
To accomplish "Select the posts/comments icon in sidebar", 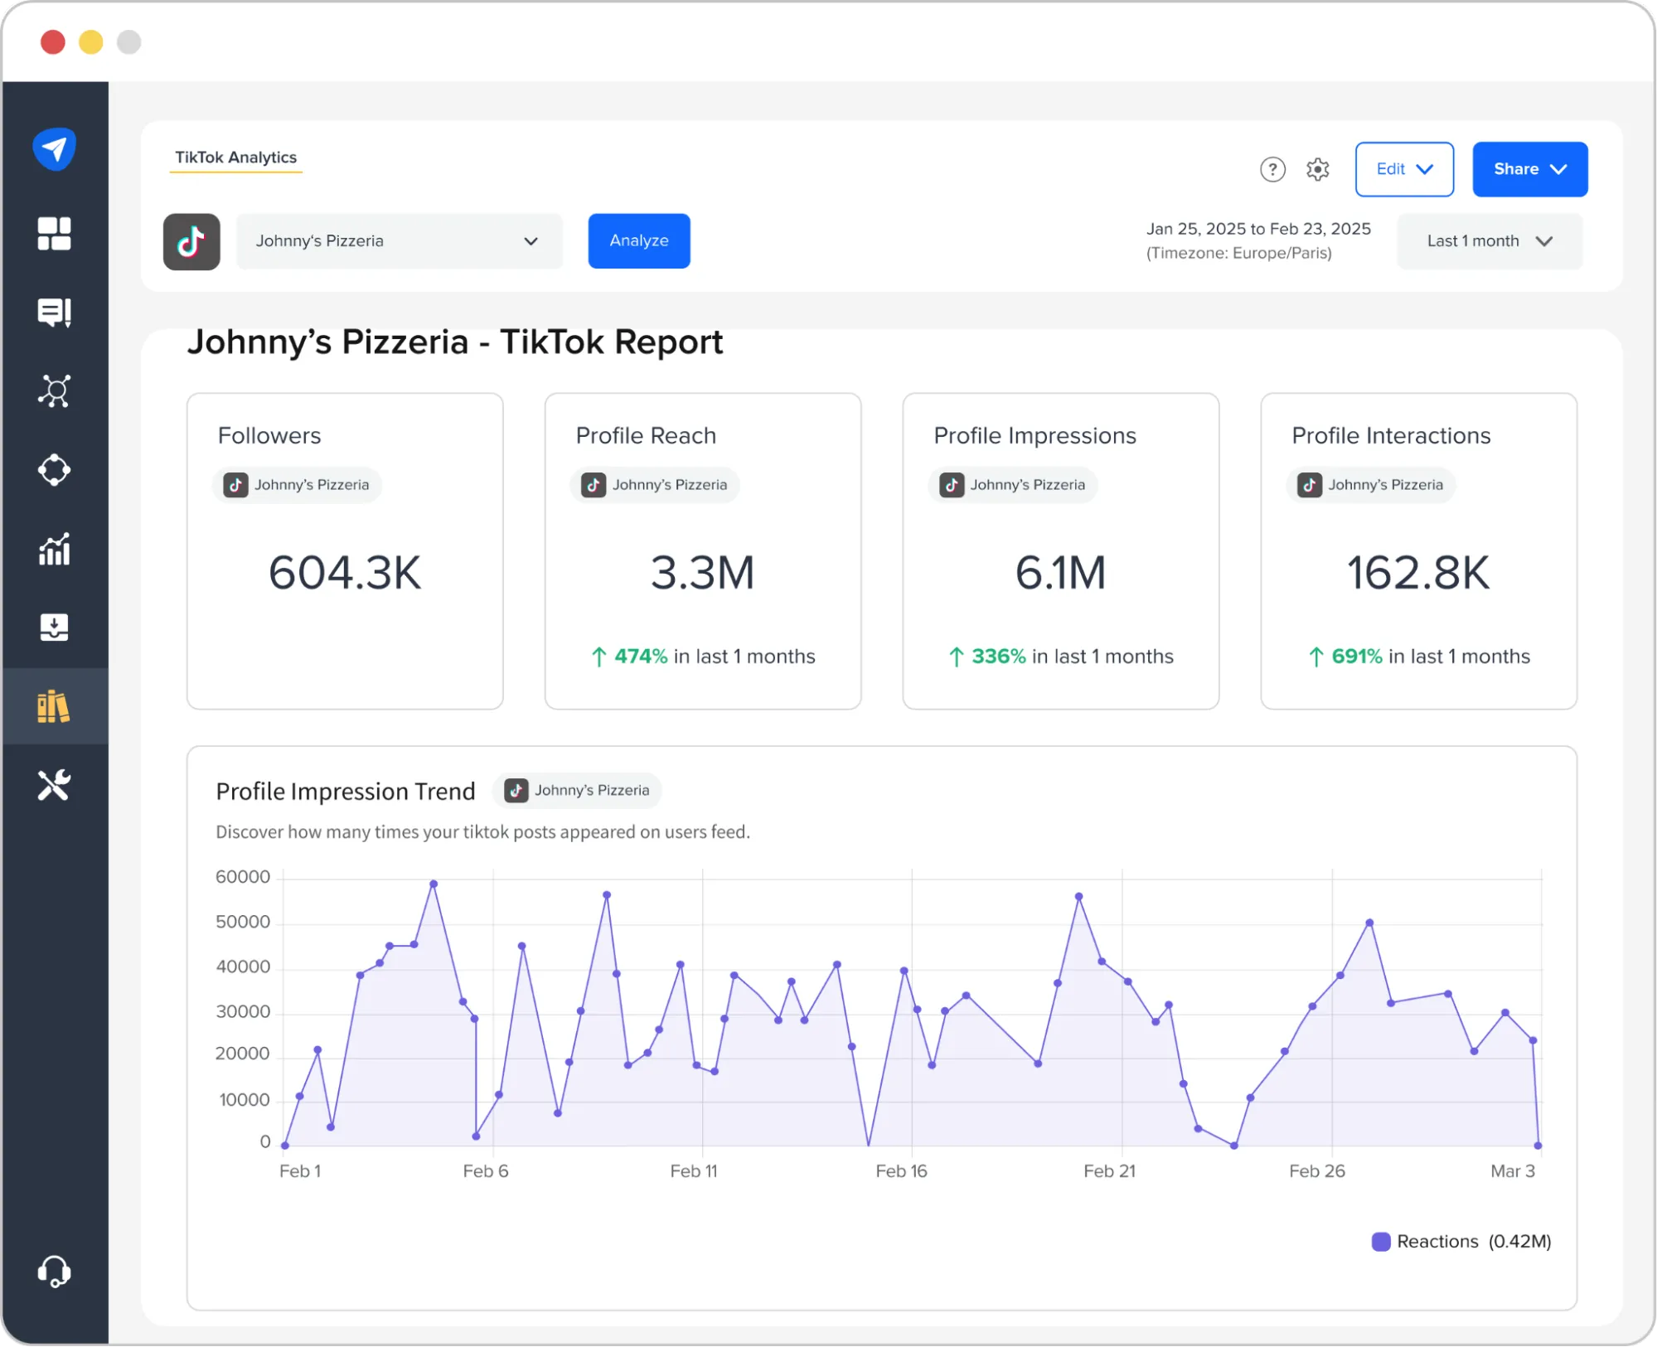I will (55, 313).
